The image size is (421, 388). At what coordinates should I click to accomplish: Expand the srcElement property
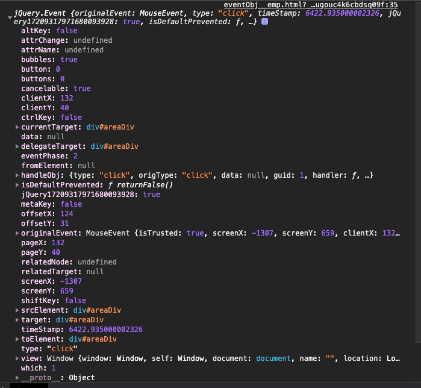tap(17, 310)
